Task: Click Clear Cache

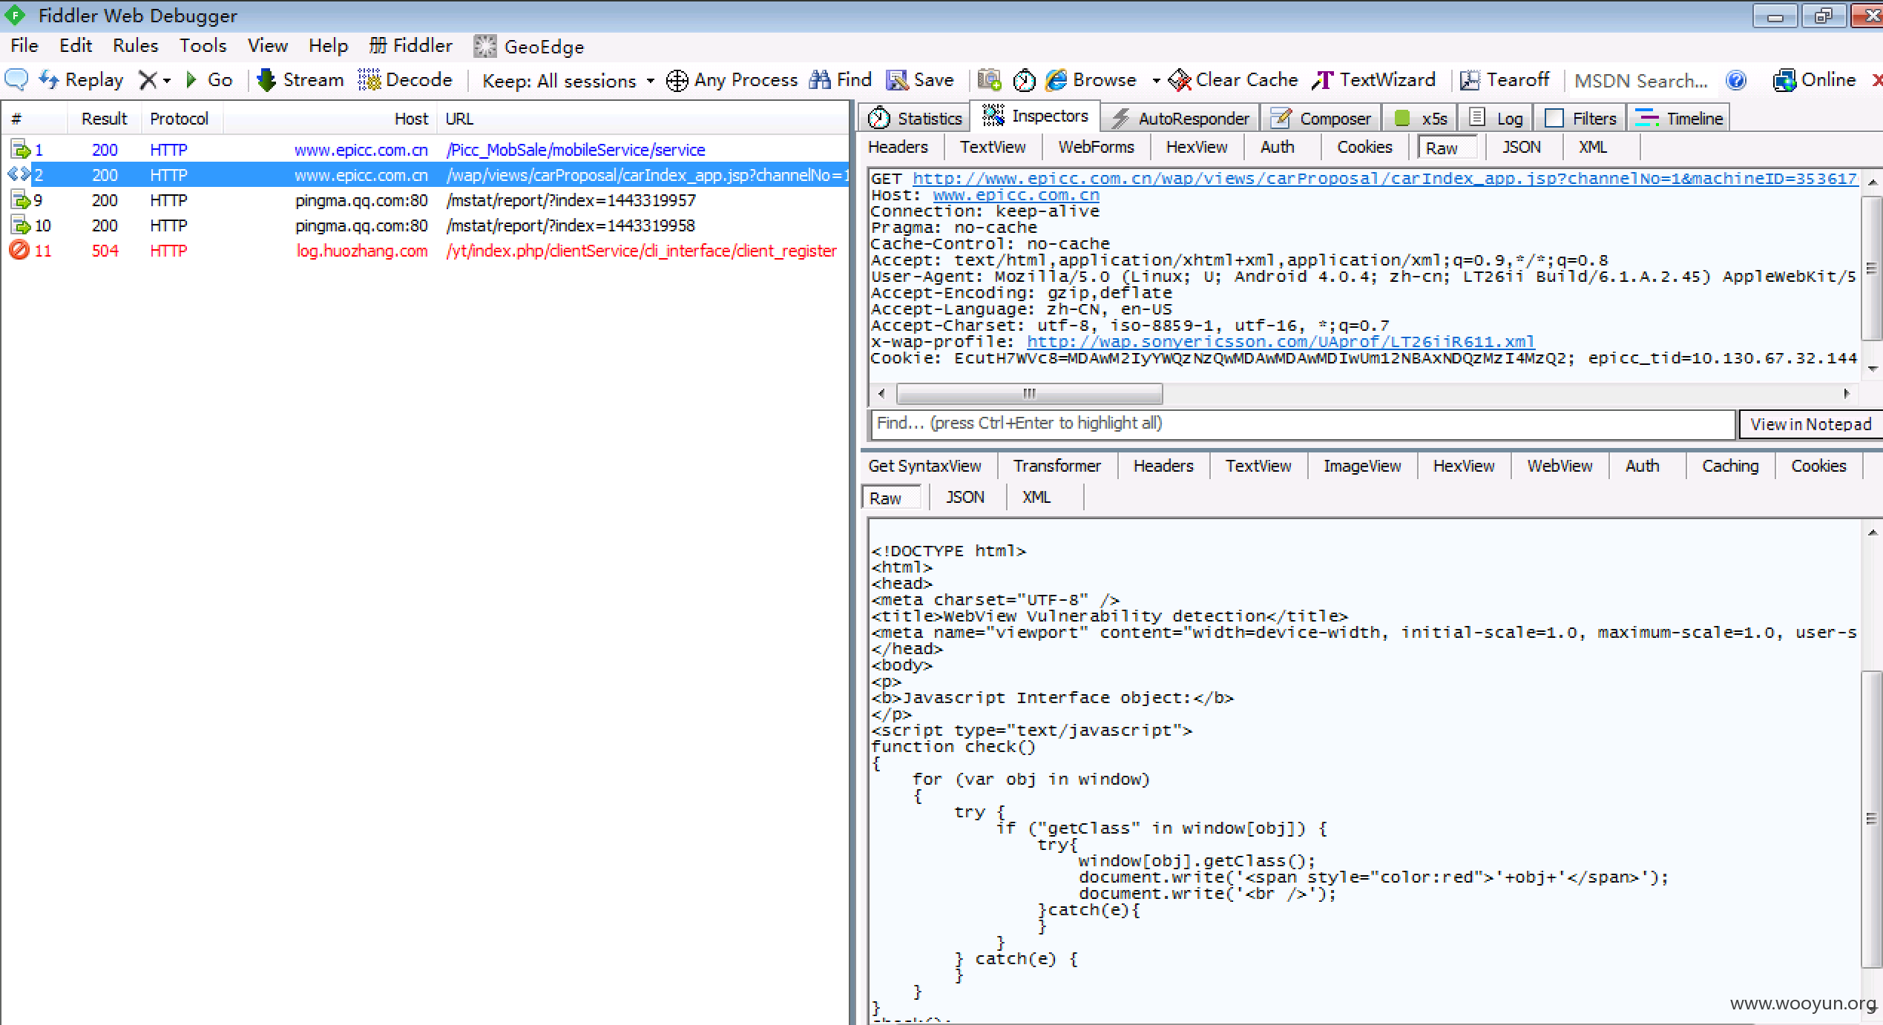Action: click(x=1233, y=79)
